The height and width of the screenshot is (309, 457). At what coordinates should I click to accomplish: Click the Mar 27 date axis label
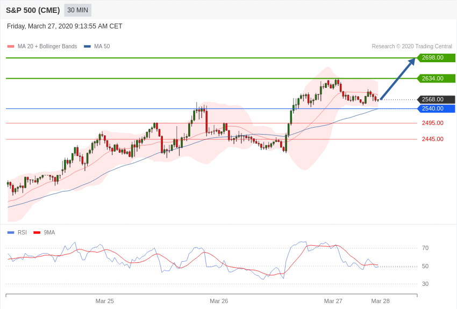coord(333,301)
